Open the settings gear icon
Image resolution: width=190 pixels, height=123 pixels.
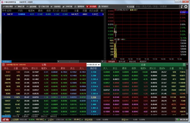(186, 7)
